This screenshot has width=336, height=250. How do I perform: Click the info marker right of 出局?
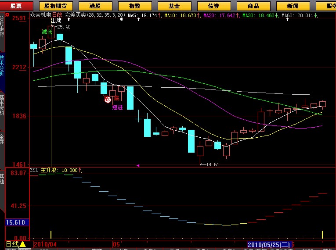[x=69, y=19]
